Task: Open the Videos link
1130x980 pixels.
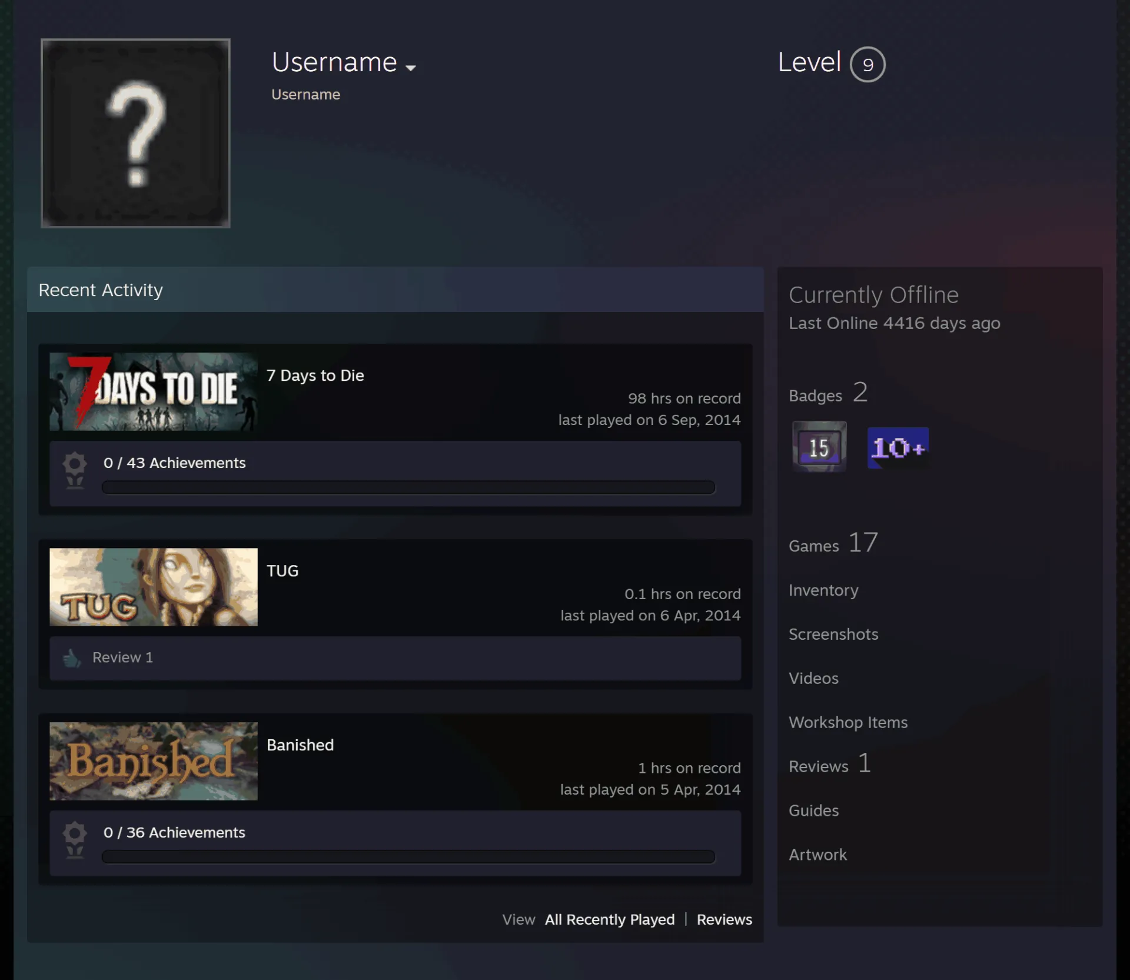Action: 813,679
